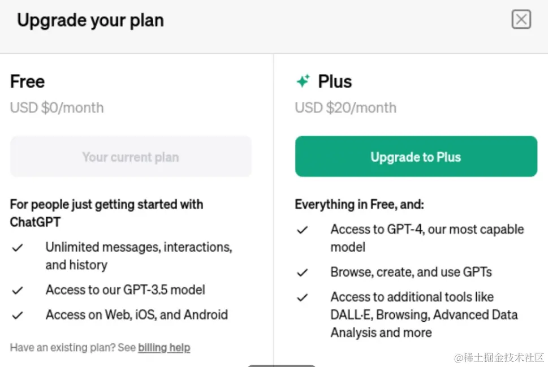This screenshot has width=548, height=367.
Task: Click the checkmark next to Access to GPT-4
Action: 303,230
